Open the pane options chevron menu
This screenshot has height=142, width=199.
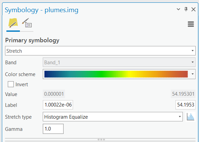[x=178, y=9]
